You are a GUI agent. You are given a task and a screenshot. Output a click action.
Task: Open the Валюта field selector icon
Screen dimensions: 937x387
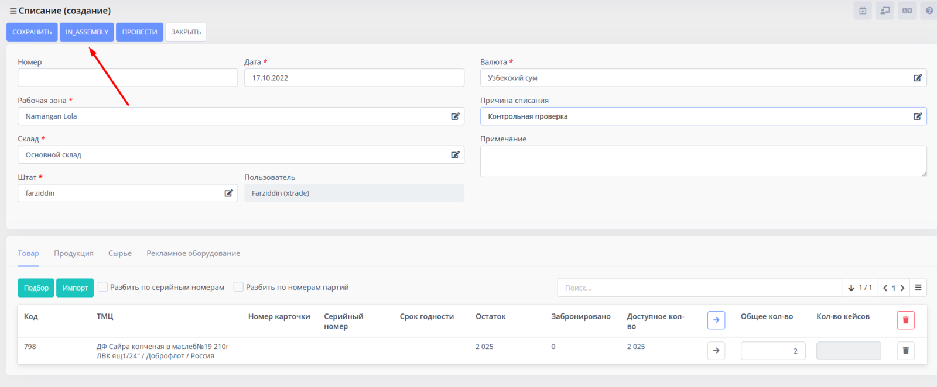918,78
